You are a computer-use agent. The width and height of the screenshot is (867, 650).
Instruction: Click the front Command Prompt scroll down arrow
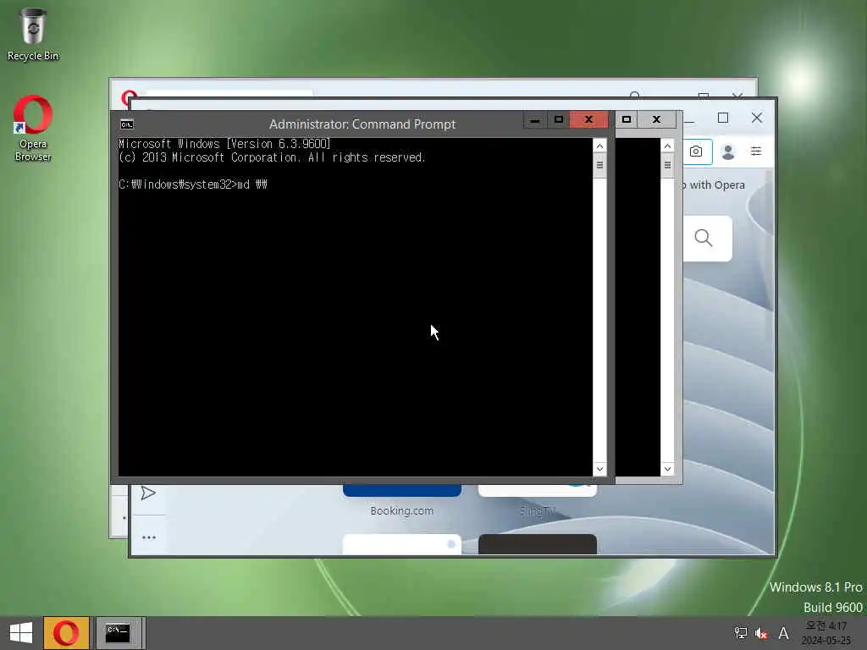click(x=599, y=469)
